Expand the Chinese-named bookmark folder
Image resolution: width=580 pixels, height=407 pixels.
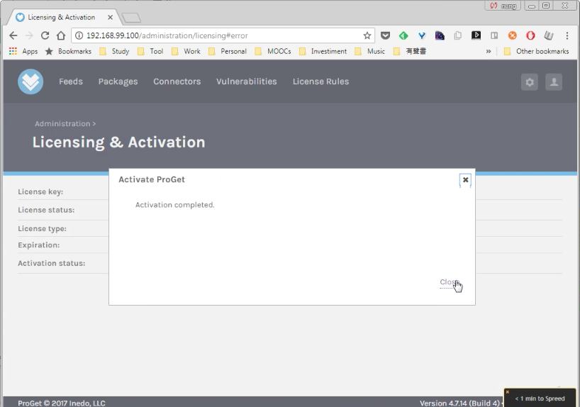[x=410, y=52]
